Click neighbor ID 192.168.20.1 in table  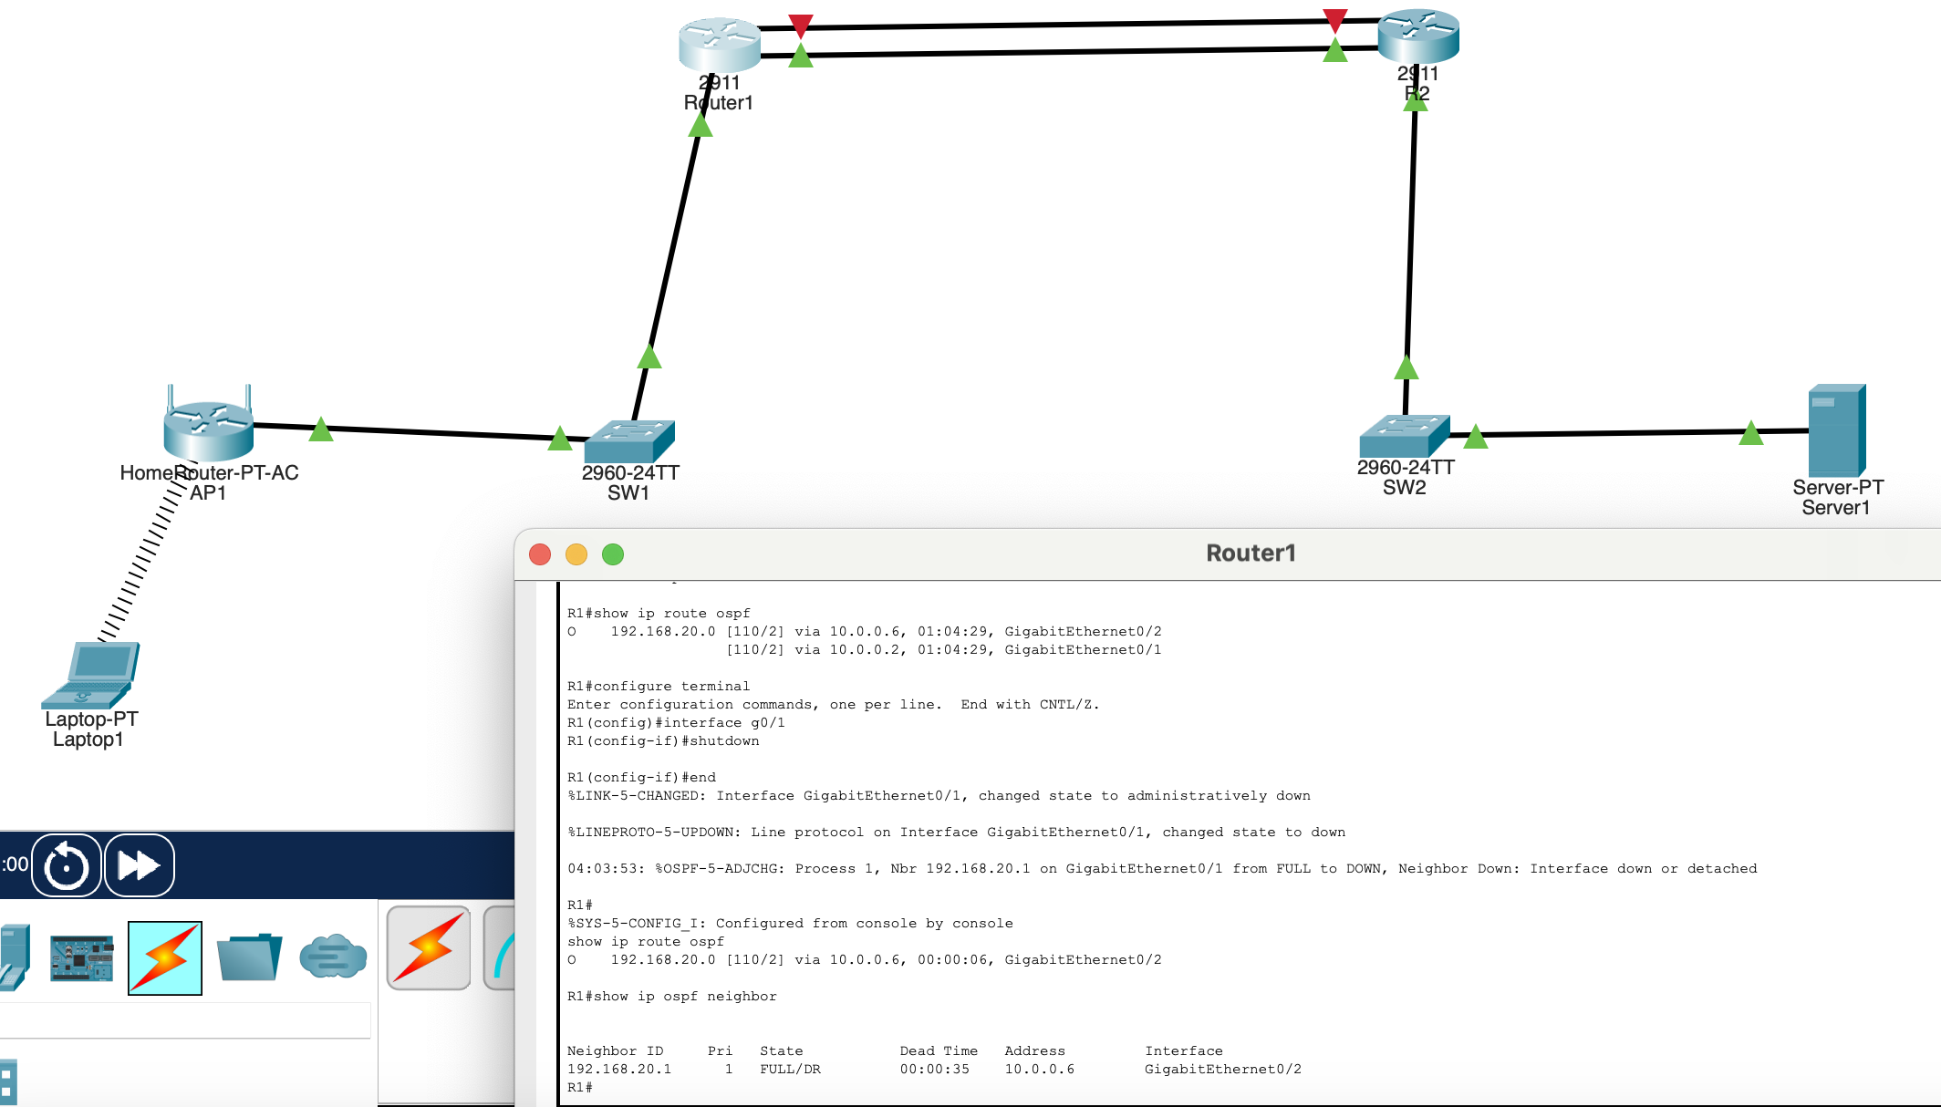coord(619,1070)
